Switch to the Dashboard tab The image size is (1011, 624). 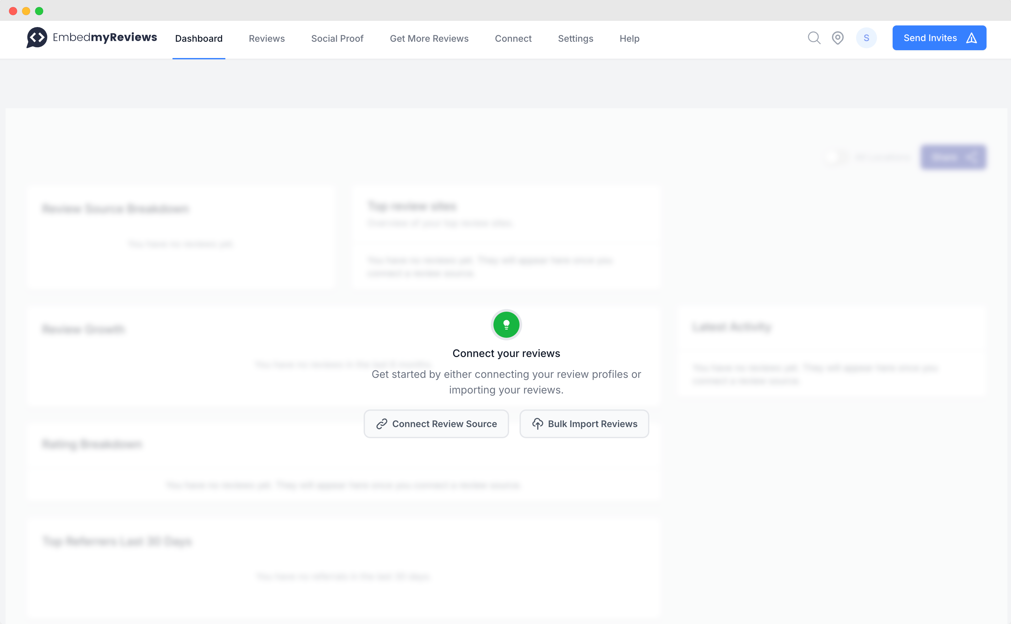[x=199, y=38]
